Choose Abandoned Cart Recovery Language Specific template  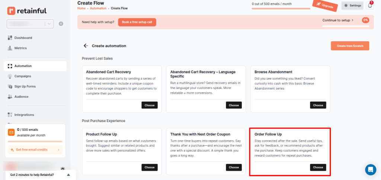pyautogui.click(x=234, y=105)
